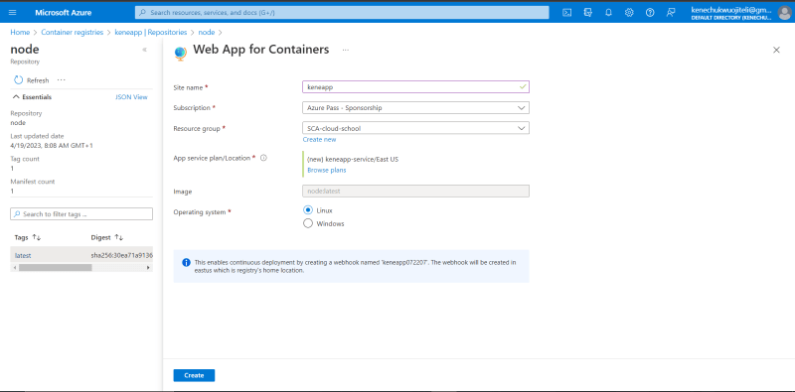
Task: Select Windows operating system
Action: (x=308, y=223)
